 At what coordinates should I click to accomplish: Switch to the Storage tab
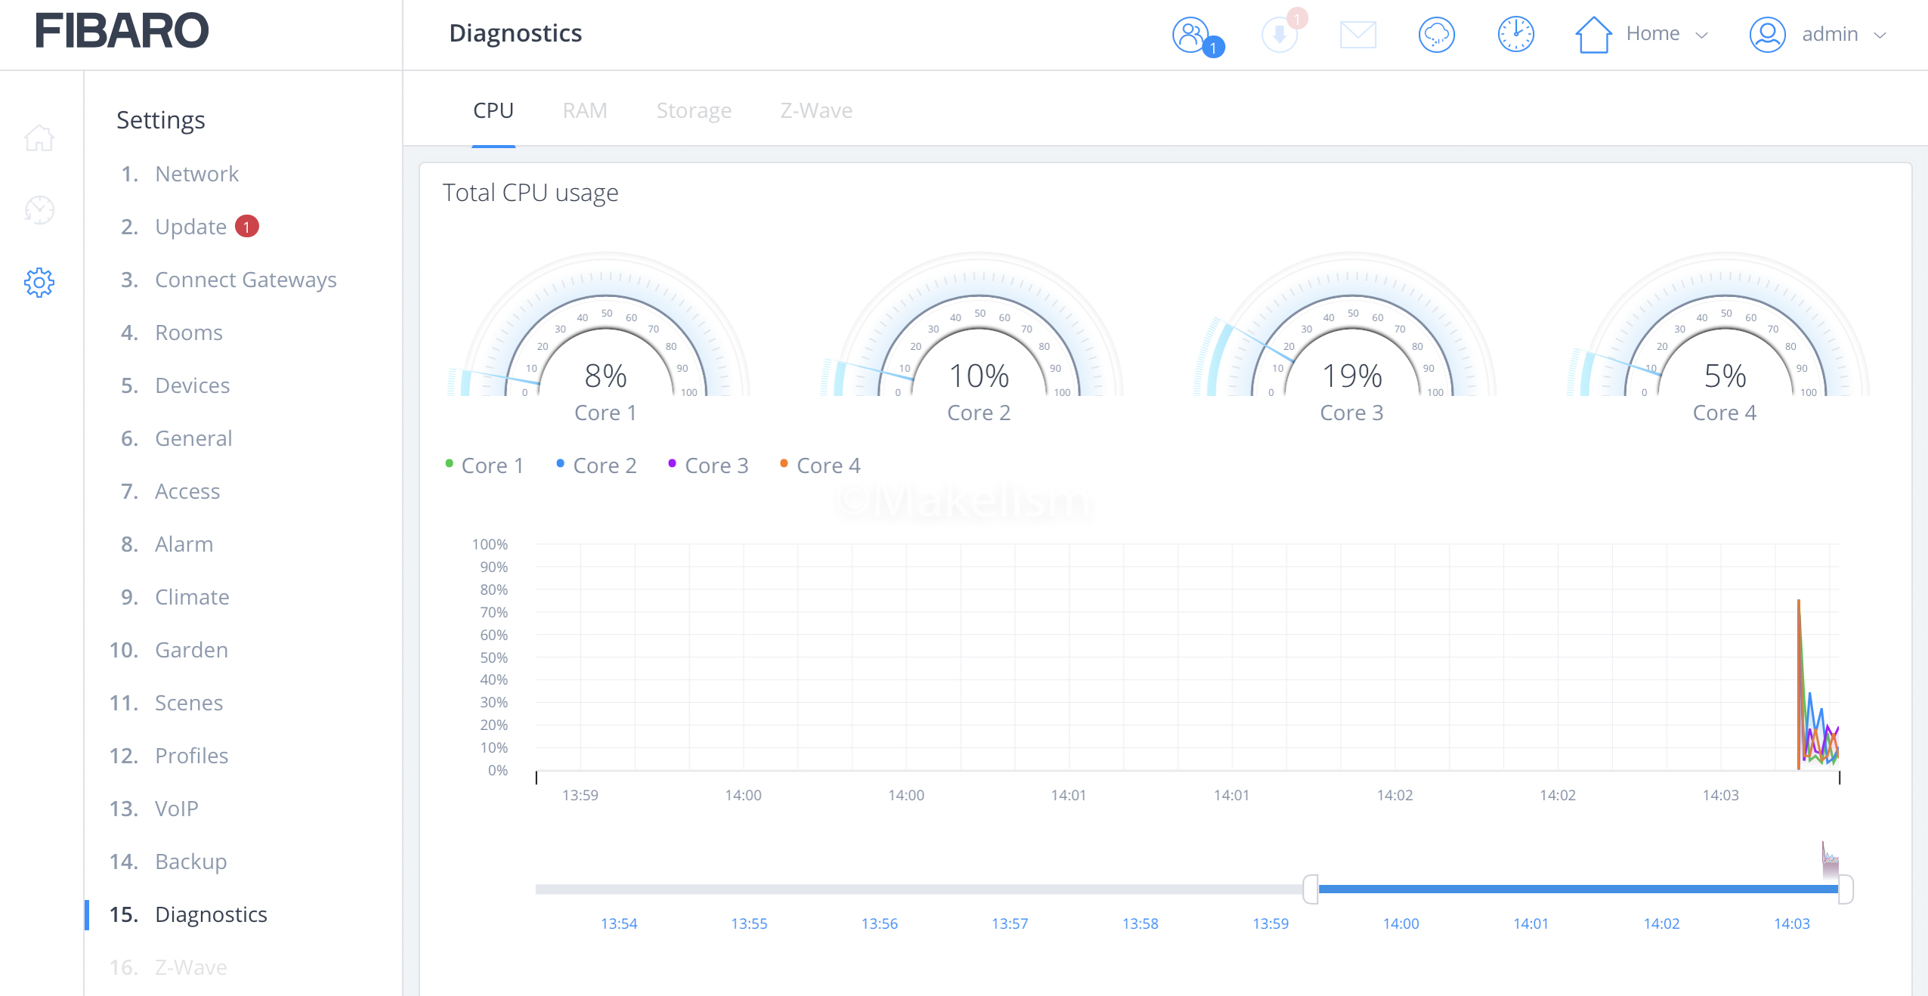pyautogui.click(x=693, y=111)
